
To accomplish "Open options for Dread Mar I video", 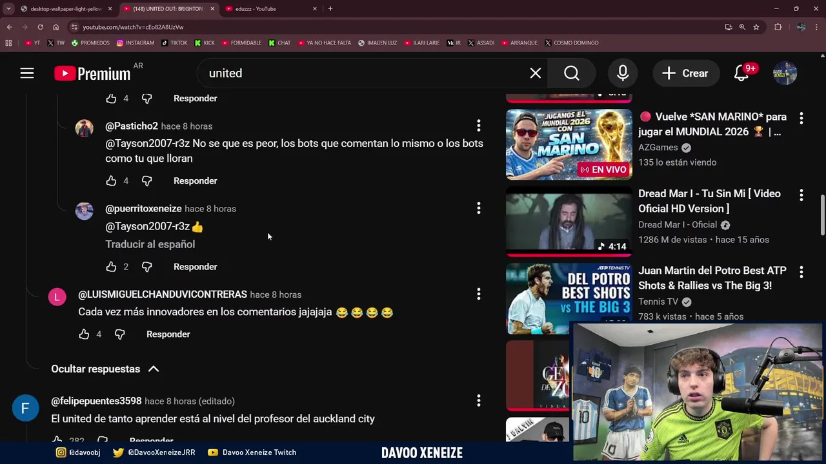I will [x=801, y=195].
